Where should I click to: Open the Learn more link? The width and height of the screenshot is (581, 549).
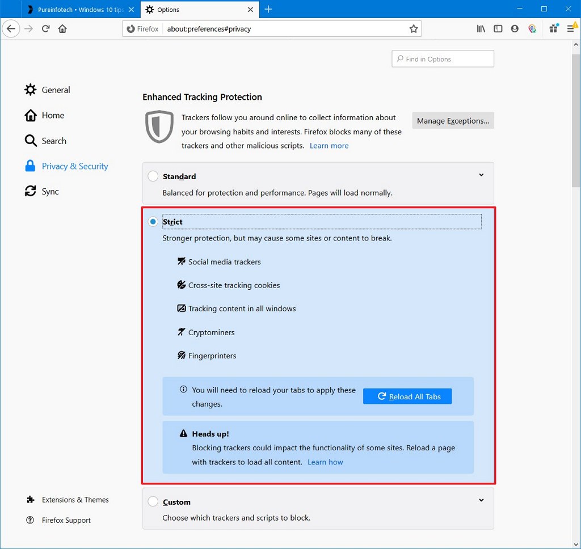click(x=329, y=145)
